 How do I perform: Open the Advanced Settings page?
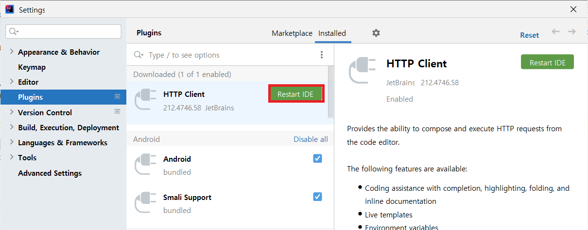[x=50, y=173]
